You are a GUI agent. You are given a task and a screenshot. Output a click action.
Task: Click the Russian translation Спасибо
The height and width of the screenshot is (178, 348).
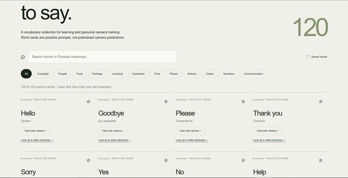click(259, 121)
